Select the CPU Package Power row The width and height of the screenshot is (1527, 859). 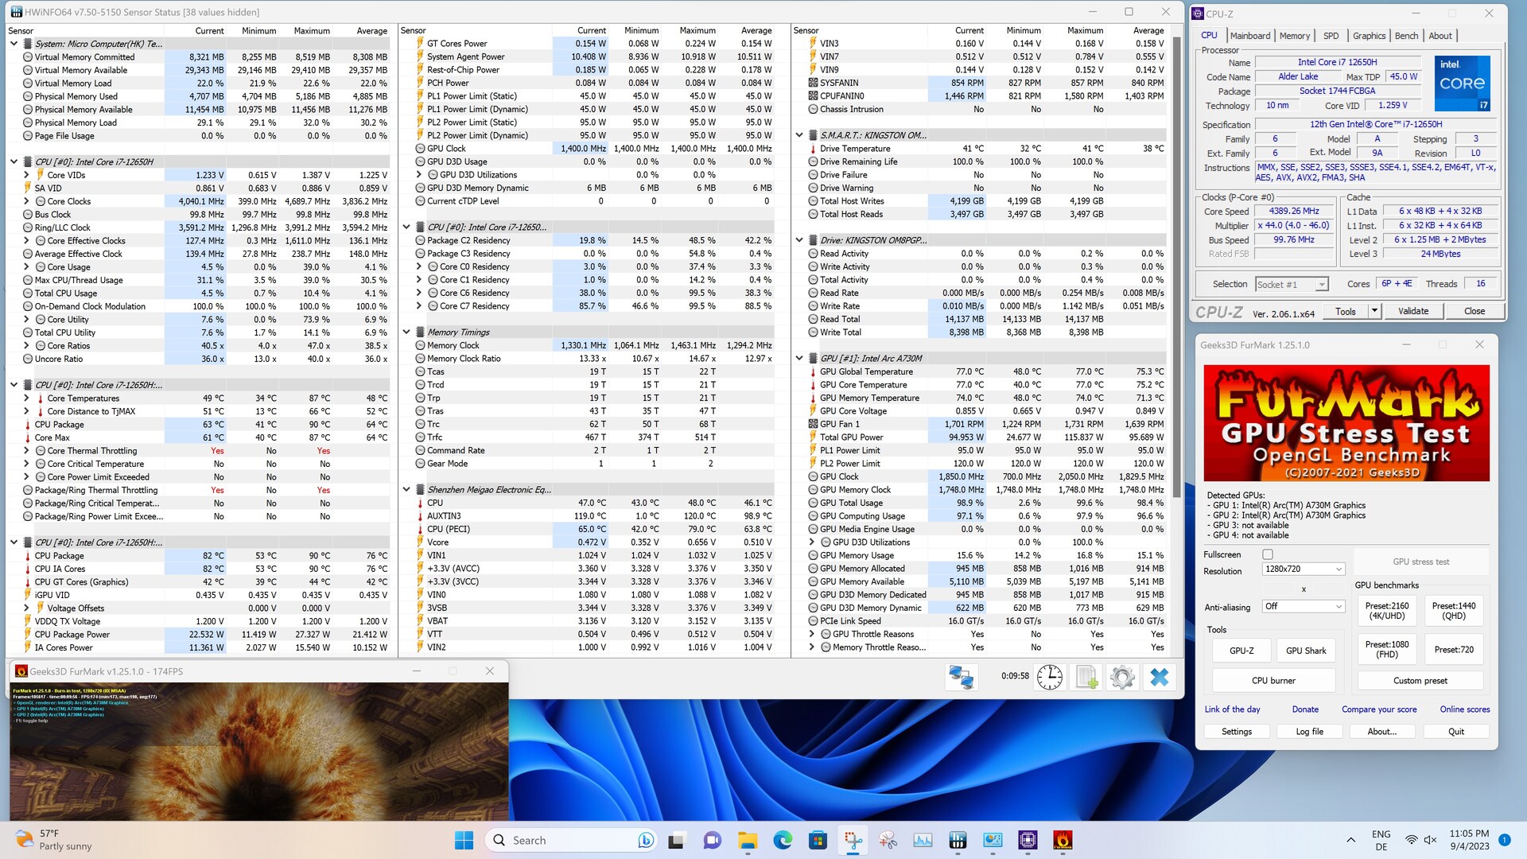(x=199, y=634)
